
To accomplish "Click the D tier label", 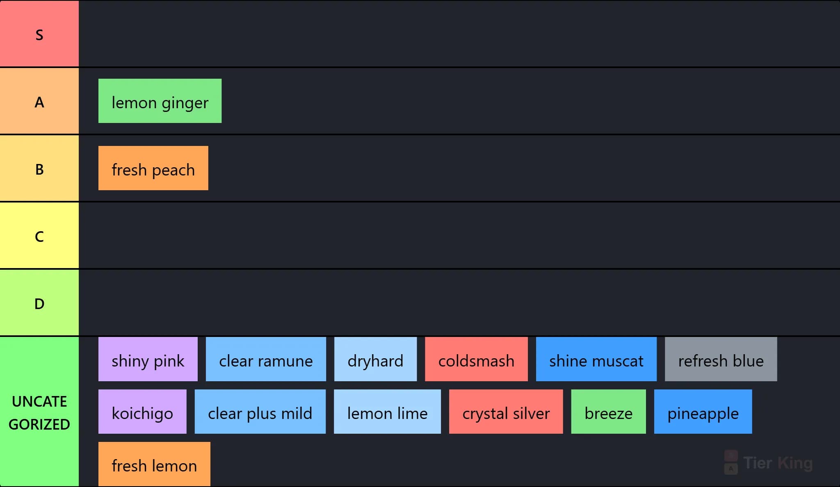I will tap(39, 303).
